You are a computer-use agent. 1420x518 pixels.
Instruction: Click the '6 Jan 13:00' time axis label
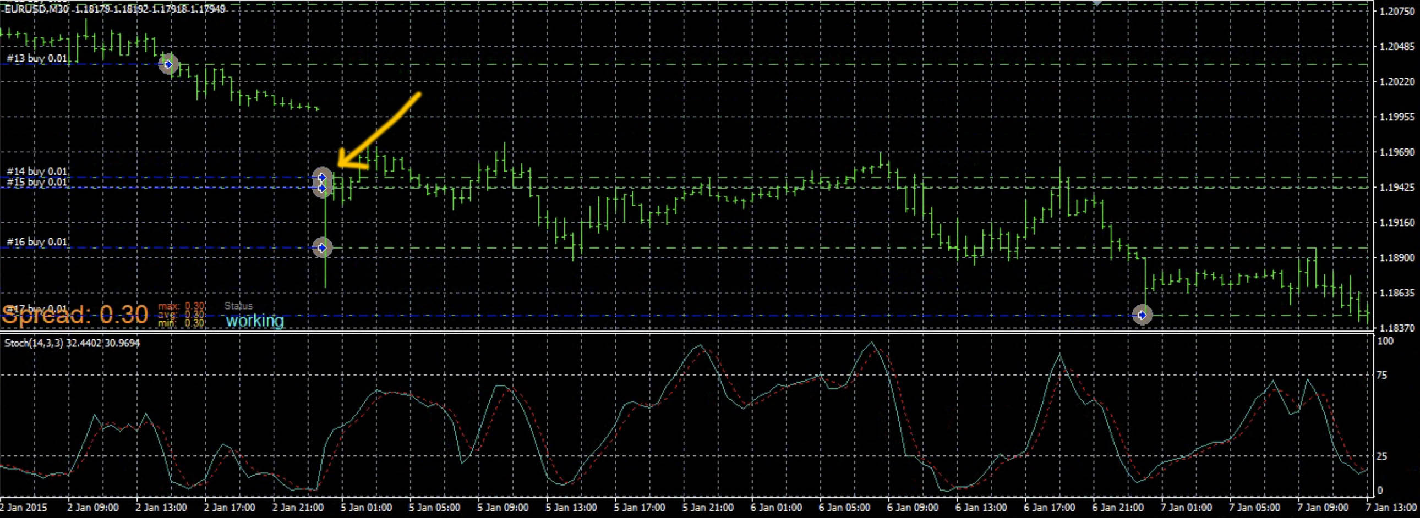pyautogui.click(x=981, y=507)
